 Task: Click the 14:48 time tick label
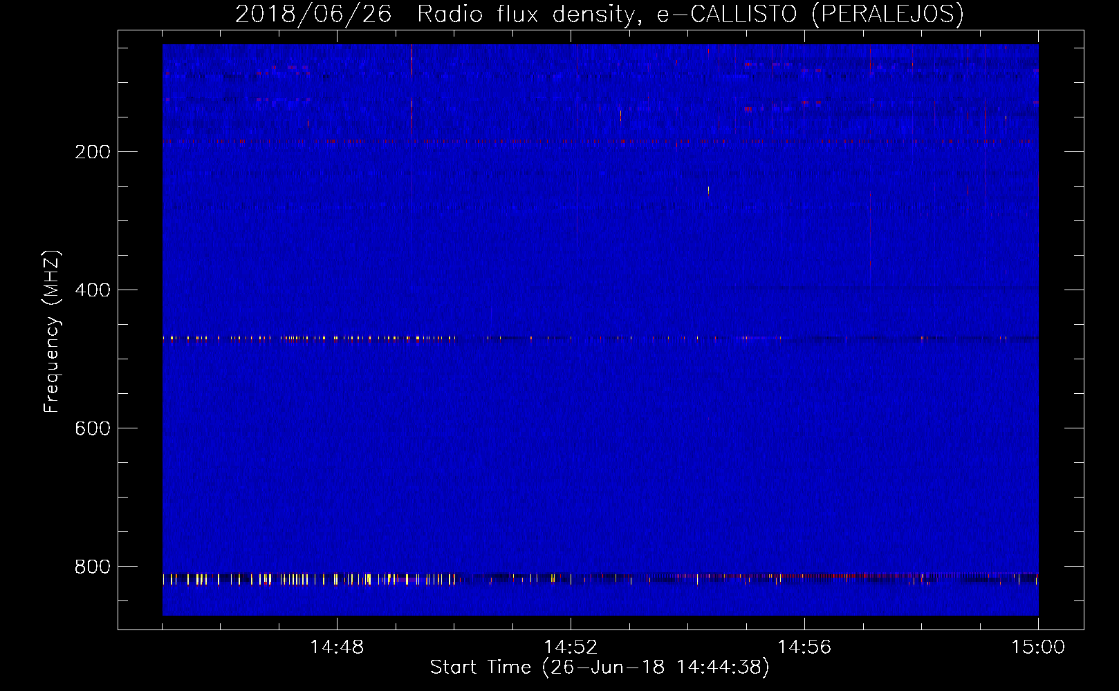pos(337,647)
